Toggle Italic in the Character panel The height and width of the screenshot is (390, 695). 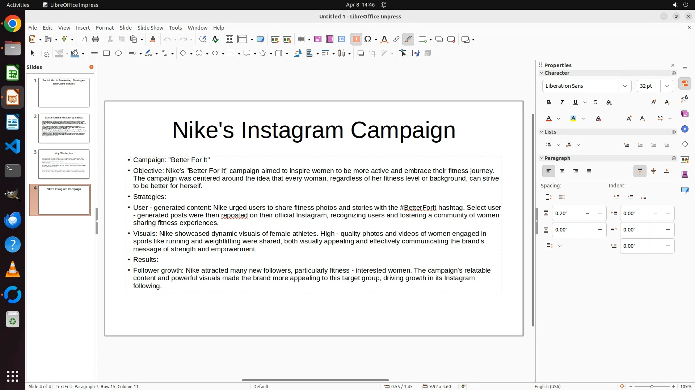(x=562, y=103)
